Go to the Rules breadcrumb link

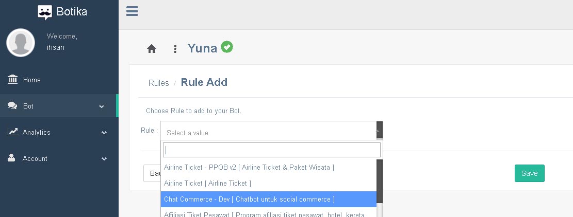pyautogui.click(x=158, y=83)
